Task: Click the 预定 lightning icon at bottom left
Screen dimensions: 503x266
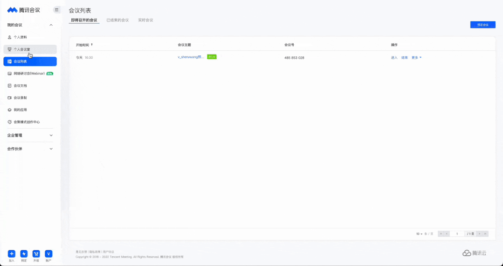Action: click(24, 254)
